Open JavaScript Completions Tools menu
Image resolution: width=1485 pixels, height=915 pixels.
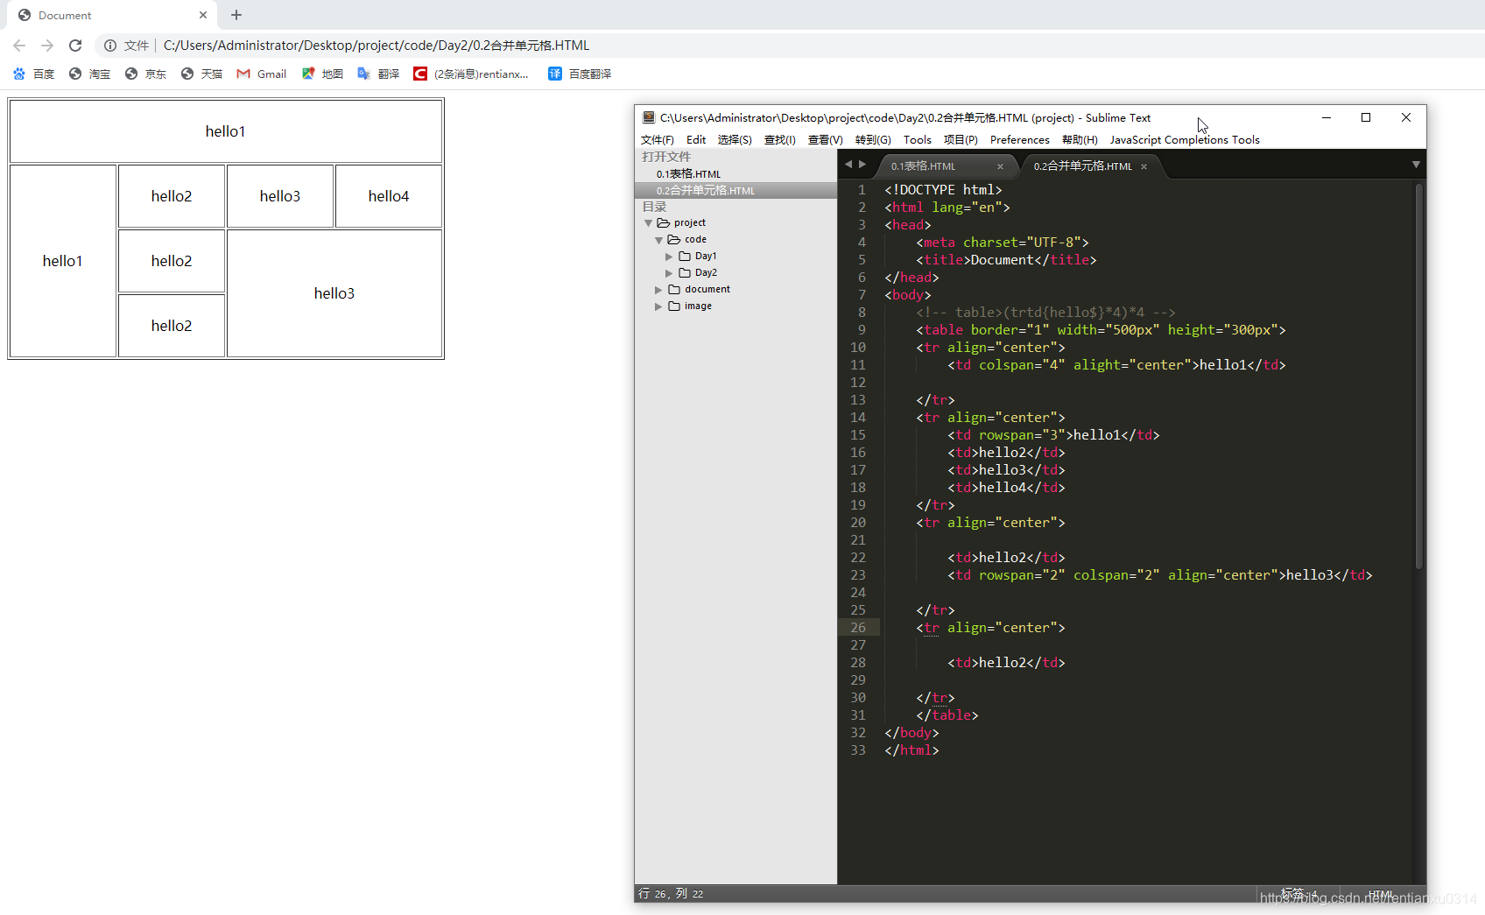(x=1185, y=140)
